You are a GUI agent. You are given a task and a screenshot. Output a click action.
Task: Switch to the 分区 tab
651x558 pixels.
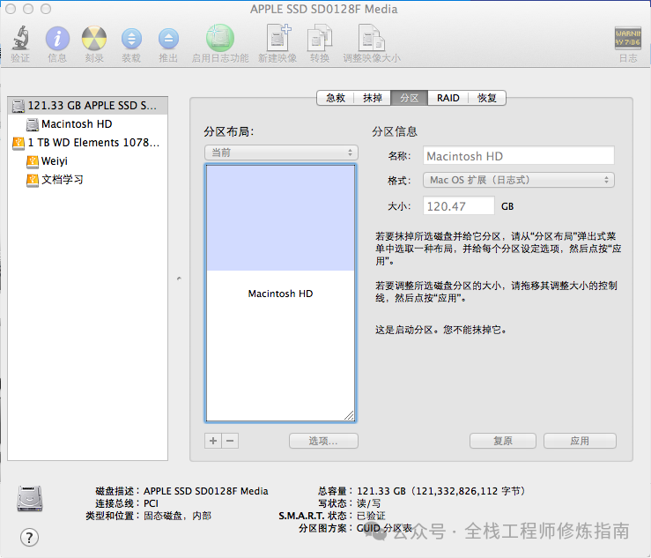[410, 98]
